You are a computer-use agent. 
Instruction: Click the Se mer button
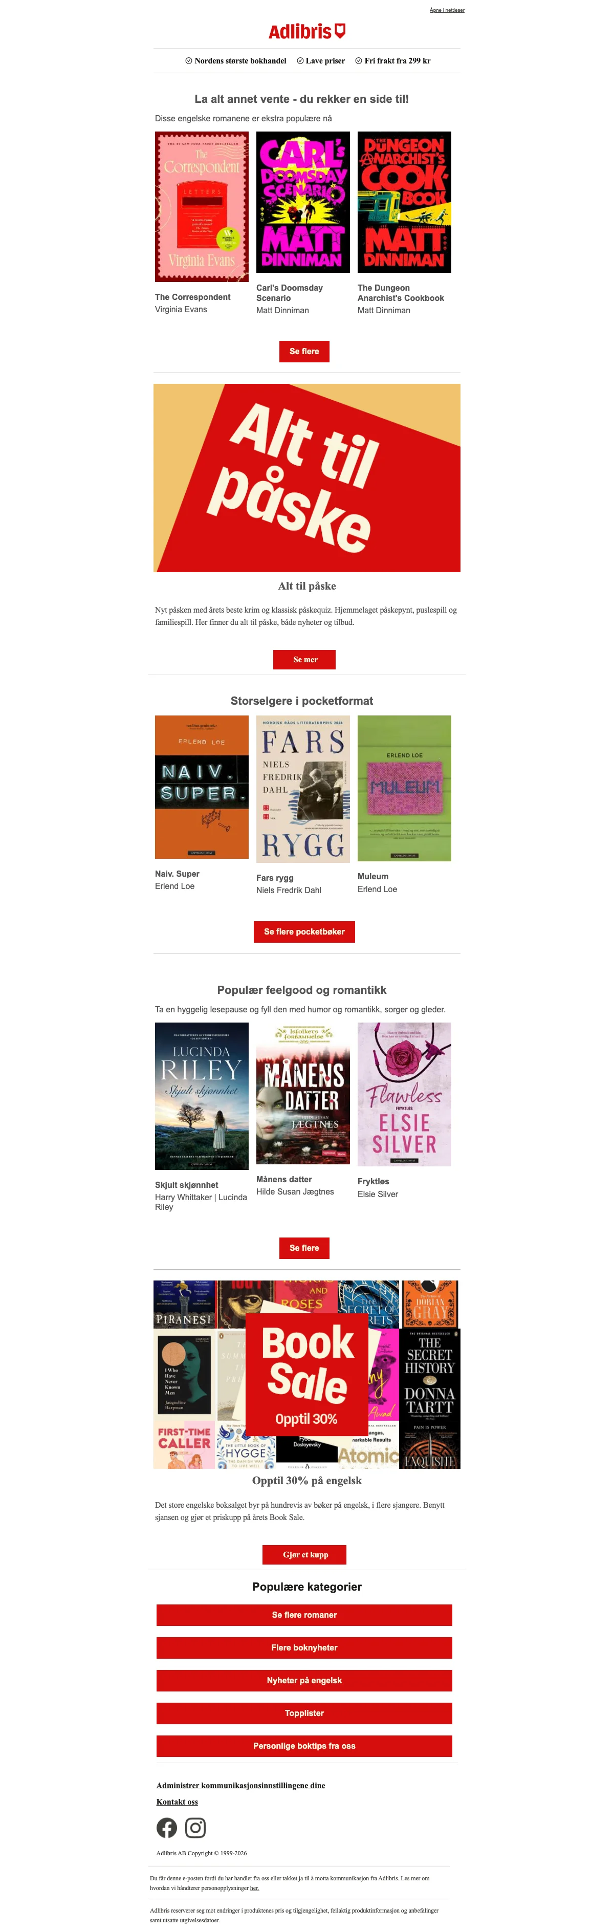pos(304,659)
